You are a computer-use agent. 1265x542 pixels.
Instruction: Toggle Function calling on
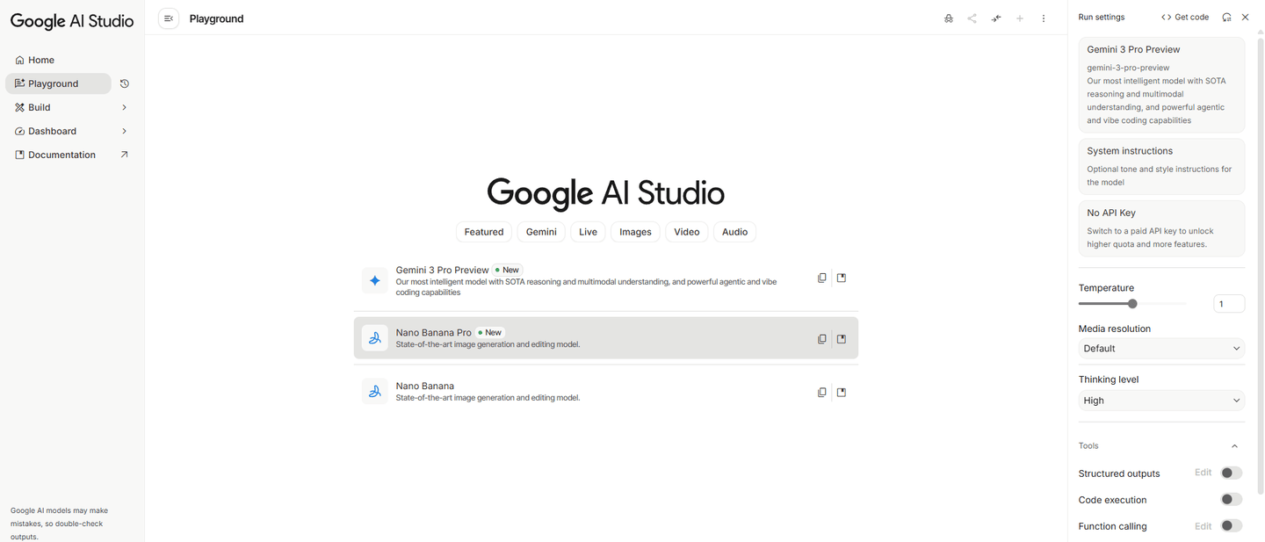tap(1231, 526)
